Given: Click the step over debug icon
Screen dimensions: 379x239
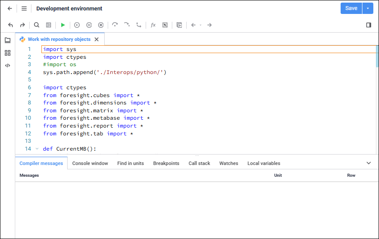Looking at the screenshot, I should click(115, 25).
